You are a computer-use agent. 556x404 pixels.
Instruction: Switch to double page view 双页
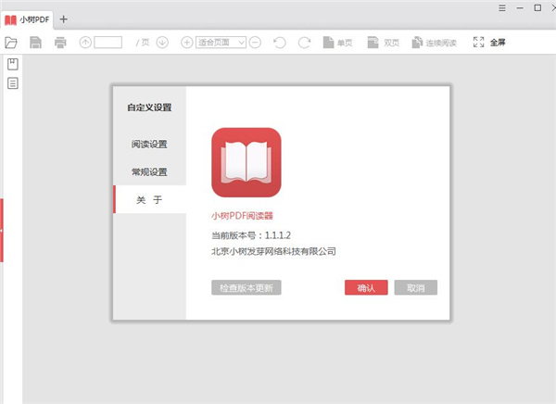tap(384, 43)
